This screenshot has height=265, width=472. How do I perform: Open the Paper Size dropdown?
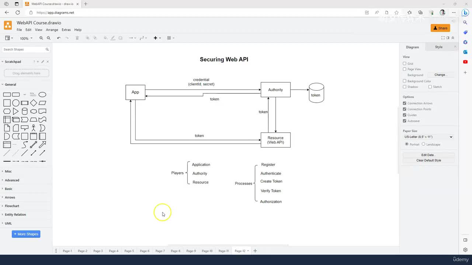pos(428,137)
